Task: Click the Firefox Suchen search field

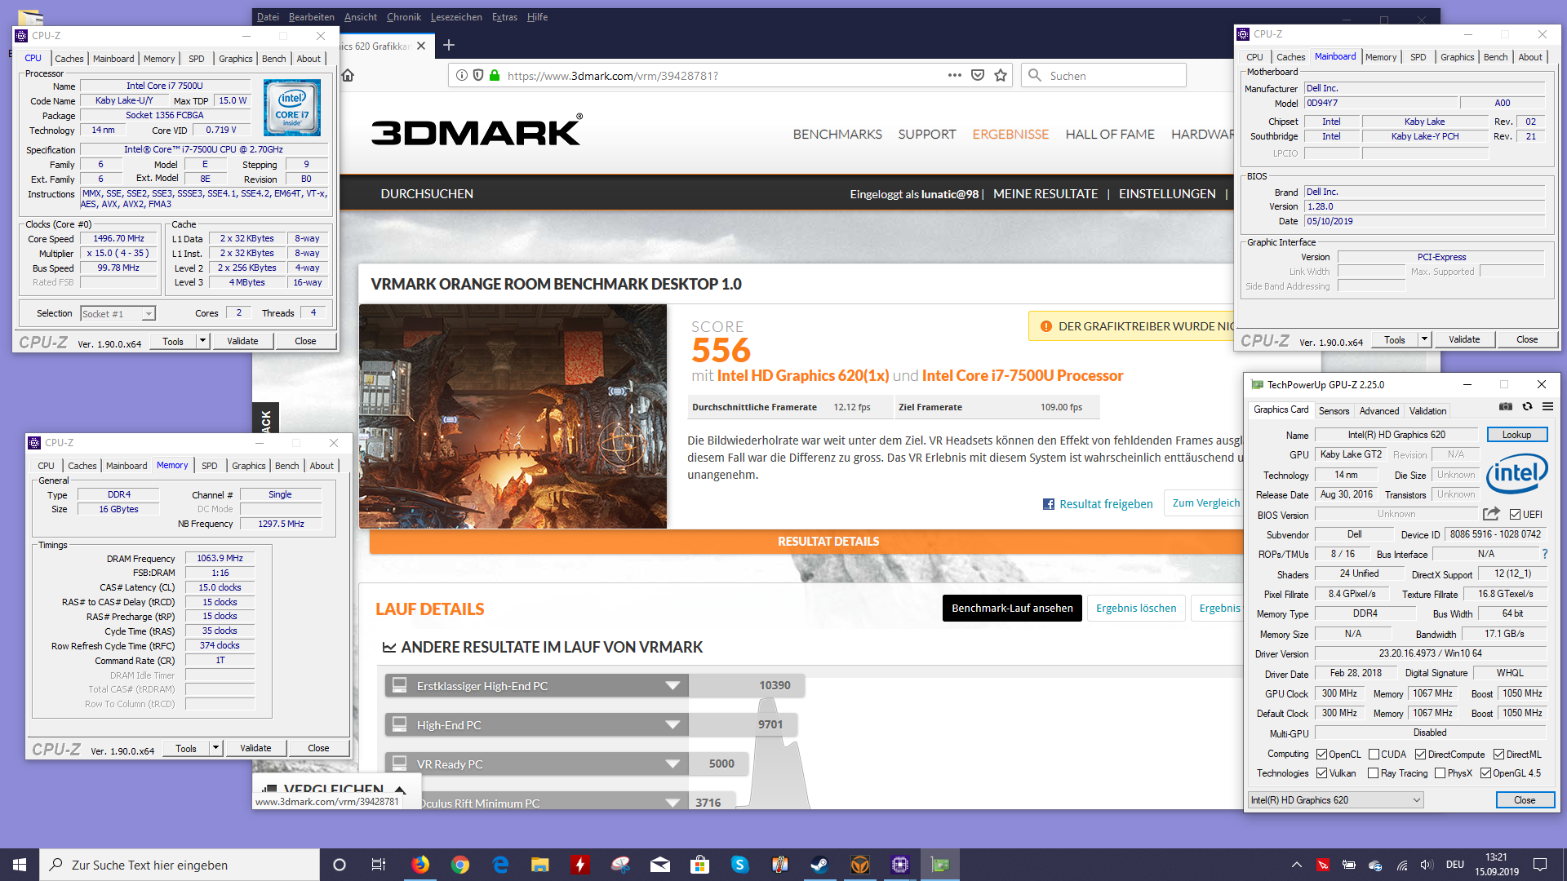Action: (x=1103, y=76)
